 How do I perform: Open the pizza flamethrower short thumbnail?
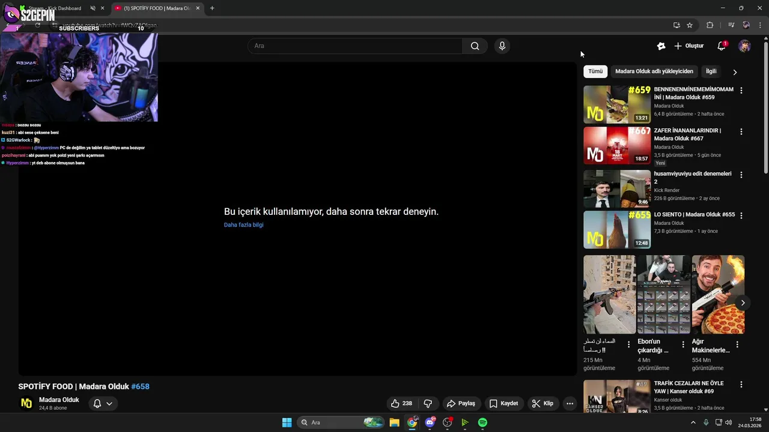718,295
